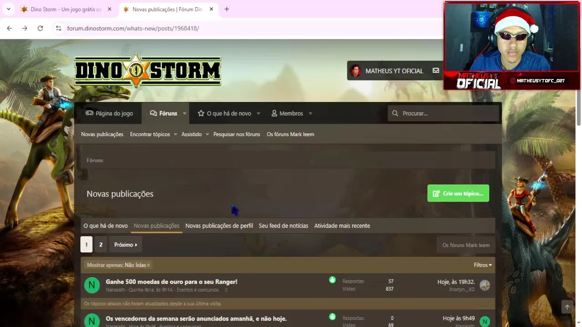Open the MATHEUS YT OFICIAL account menu

point(394,71)
